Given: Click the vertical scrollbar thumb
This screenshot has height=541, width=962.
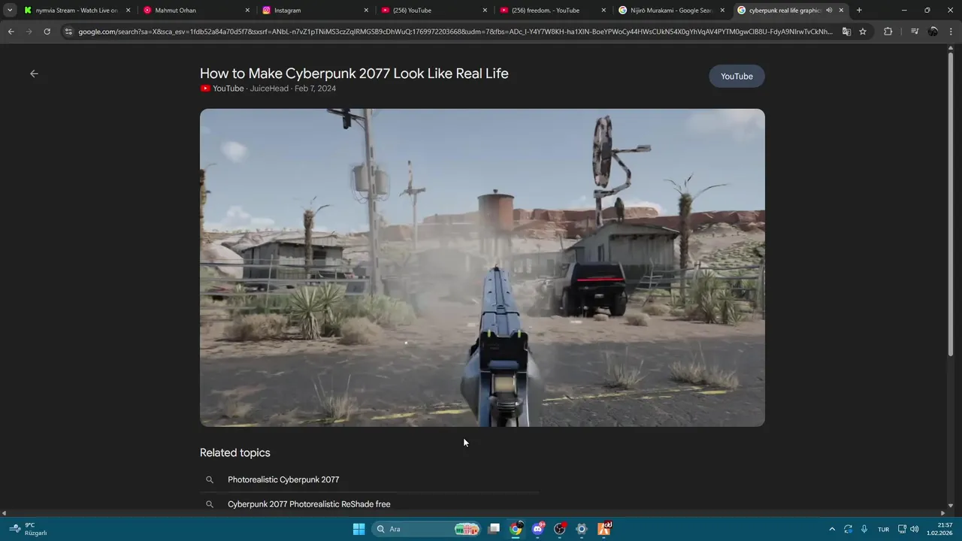Looking at the screenshot, I should click(951, 203).
